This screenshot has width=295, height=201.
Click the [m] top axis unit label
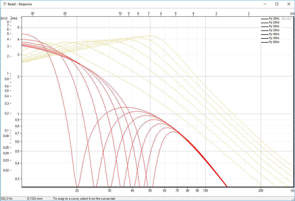pyautogui.click(x=292, y=14)
